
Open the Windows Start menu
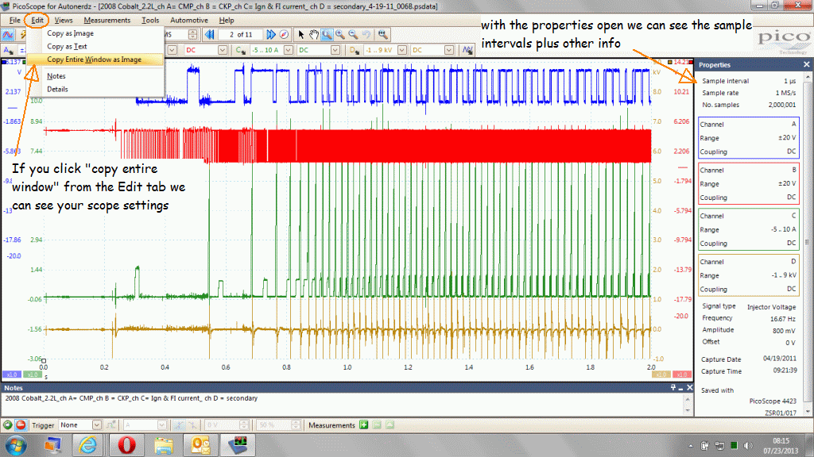[x=16, y=445]
